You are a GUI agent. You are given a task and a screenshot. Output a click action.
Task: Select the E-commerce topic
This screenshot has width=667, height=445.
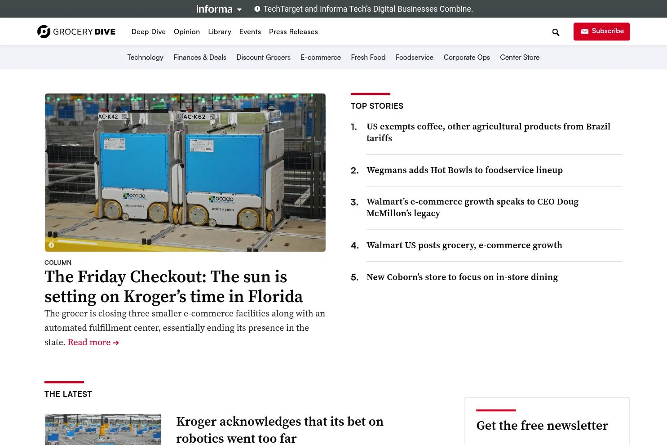[x=321, y=57]
